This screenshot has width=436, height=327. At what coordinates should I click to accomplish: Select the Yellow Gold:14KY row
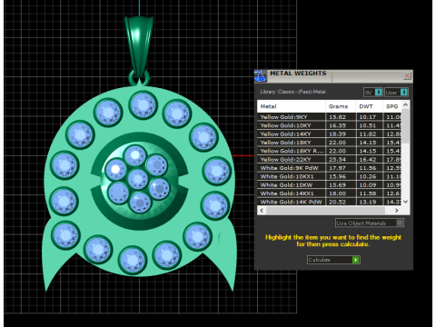[x=330, y=134]
